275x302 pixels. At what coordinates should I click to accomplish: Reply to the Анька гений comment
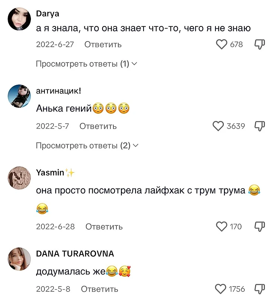[98, 126]
